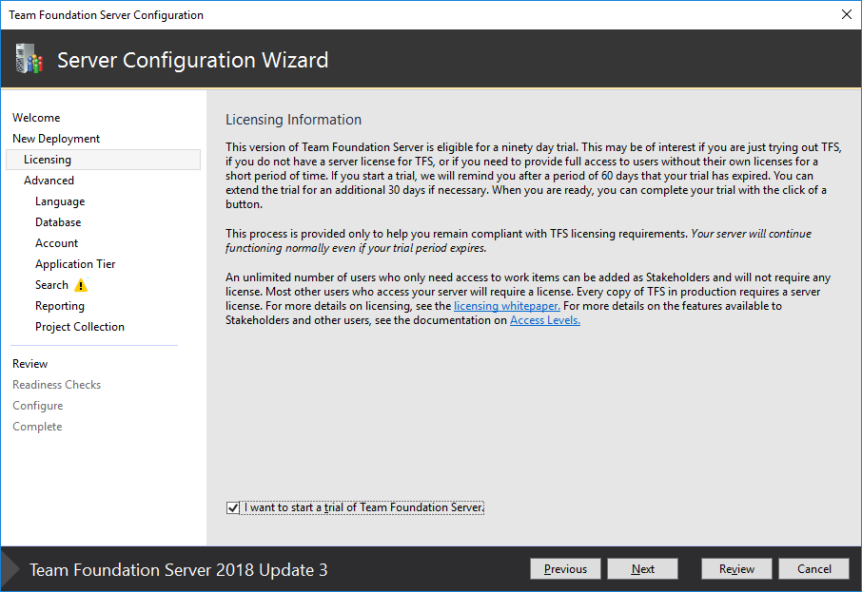Viewport: 862px width, 592px height.
Task: Open the licensing whitepaper link
Action: pos(506,306)
